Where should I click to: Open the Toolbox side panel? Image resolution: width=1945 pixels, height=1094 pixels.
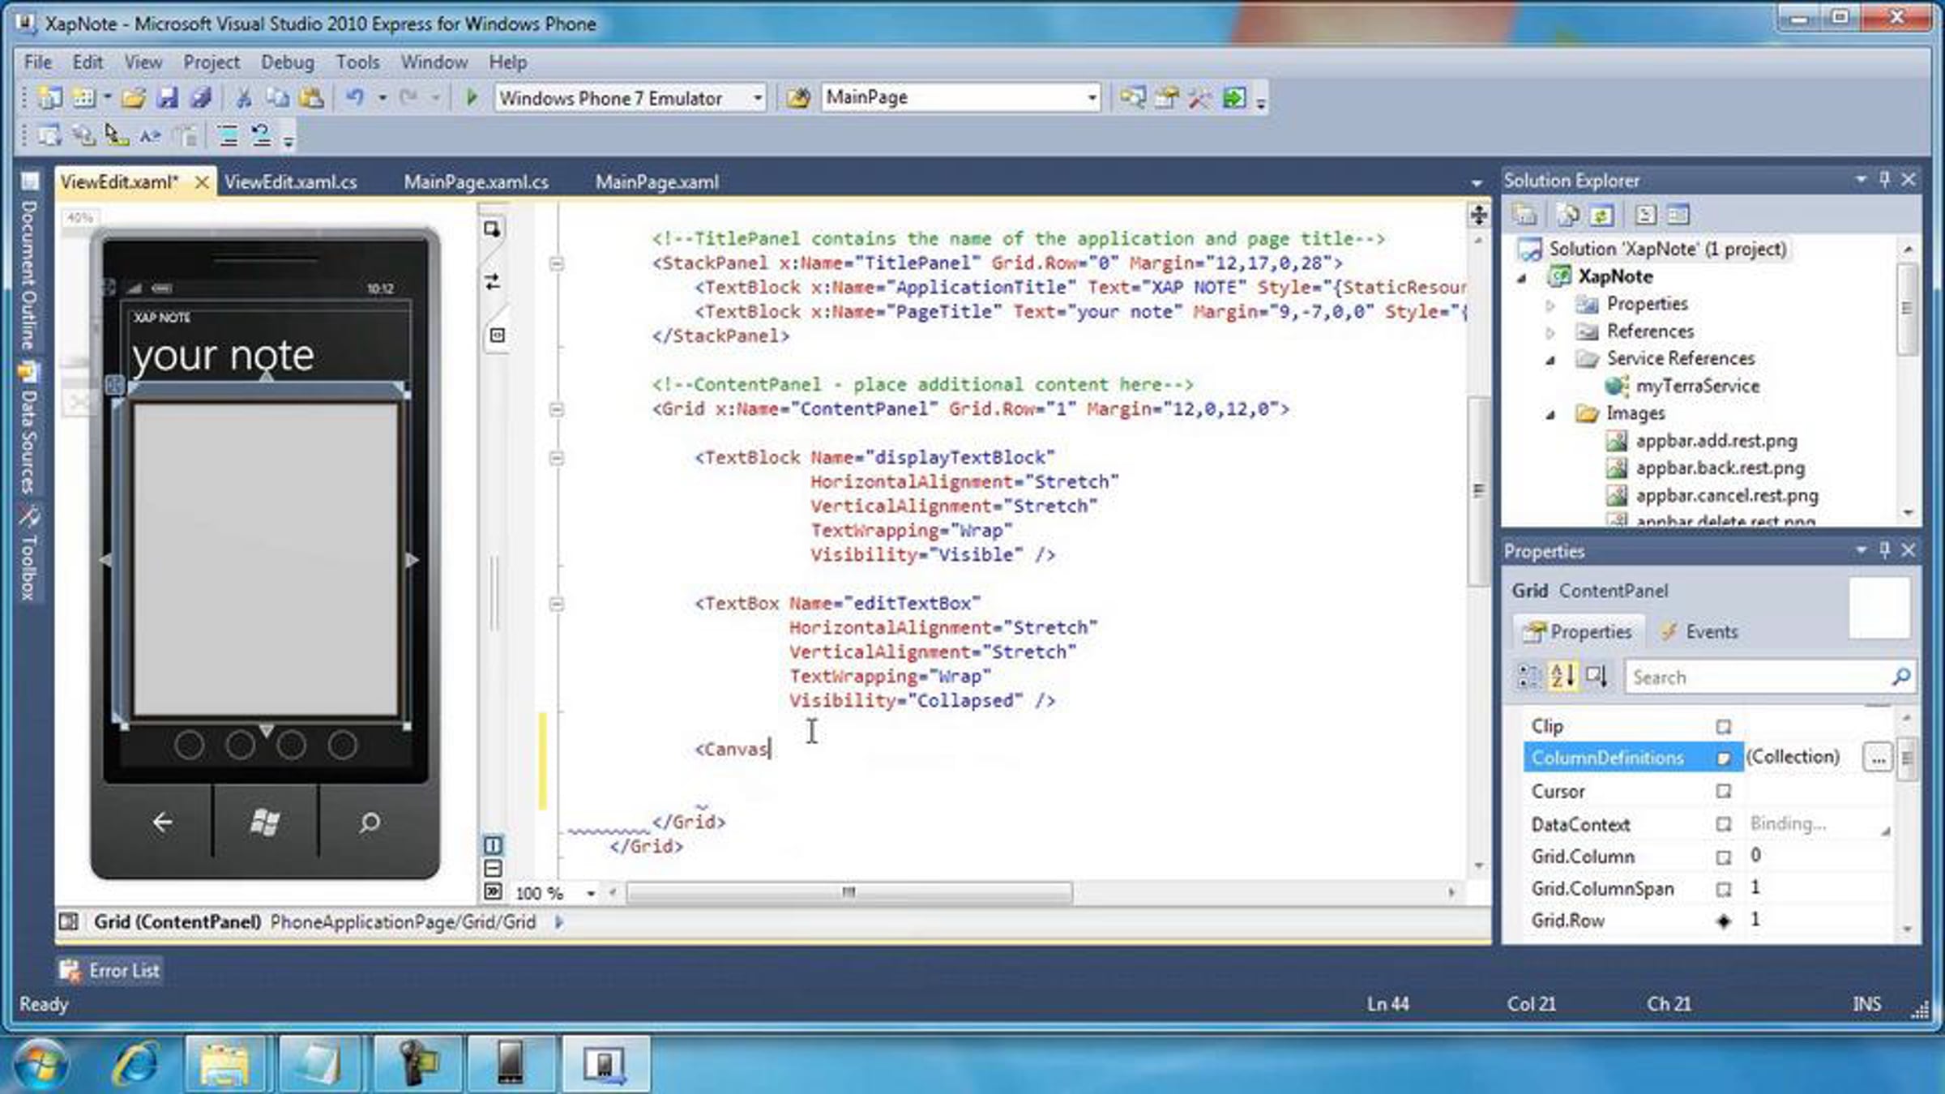(29, 554)
